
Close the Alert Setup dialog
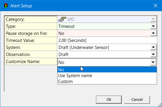coord(155,6)
